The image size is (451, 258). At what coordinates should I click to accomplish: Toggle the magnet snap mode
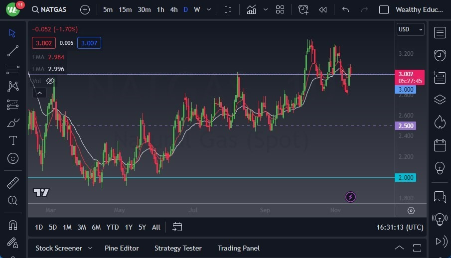coord(13,225)
